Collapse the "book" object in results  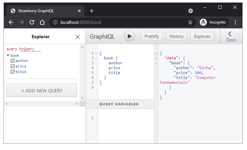click(x=156, y=63)
